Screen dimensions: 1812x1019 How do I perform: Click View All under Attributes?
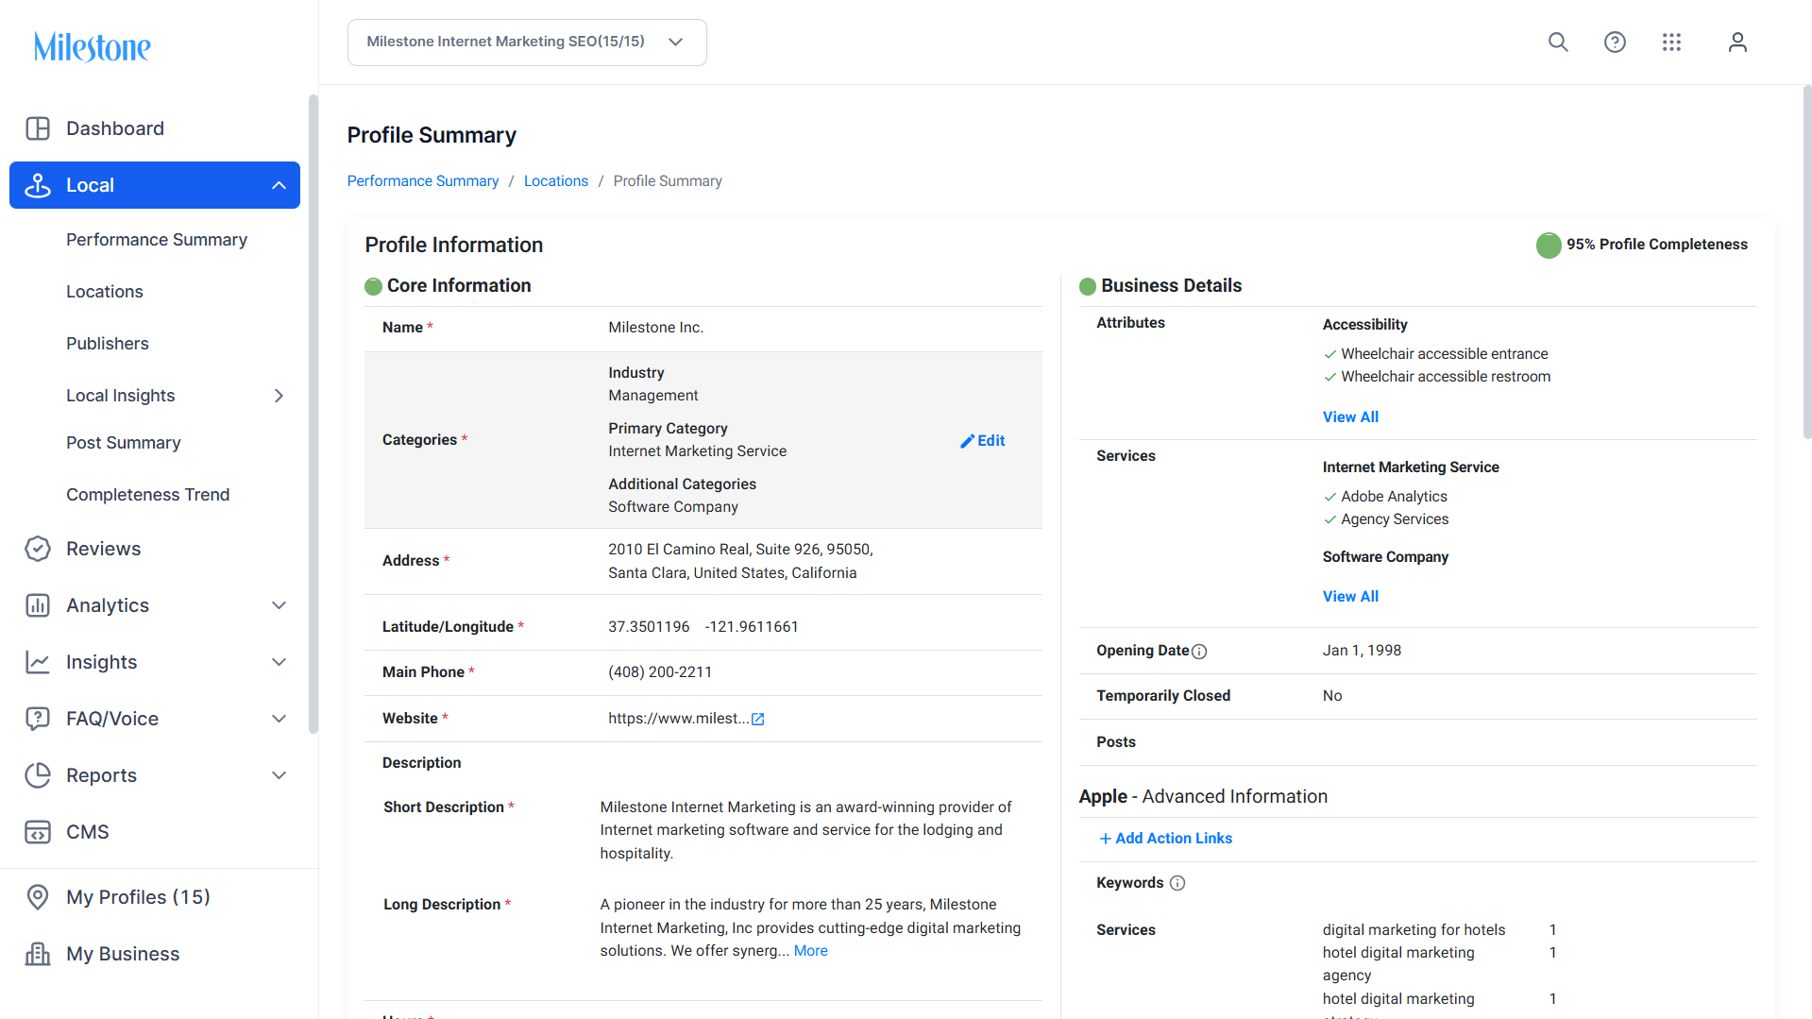[x=1350, y=417]
